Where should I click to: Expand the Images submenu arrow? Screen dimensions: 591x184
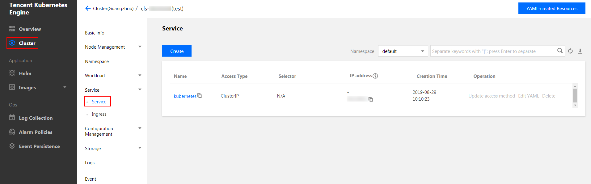pyautogui.click(x=65, y=87)
